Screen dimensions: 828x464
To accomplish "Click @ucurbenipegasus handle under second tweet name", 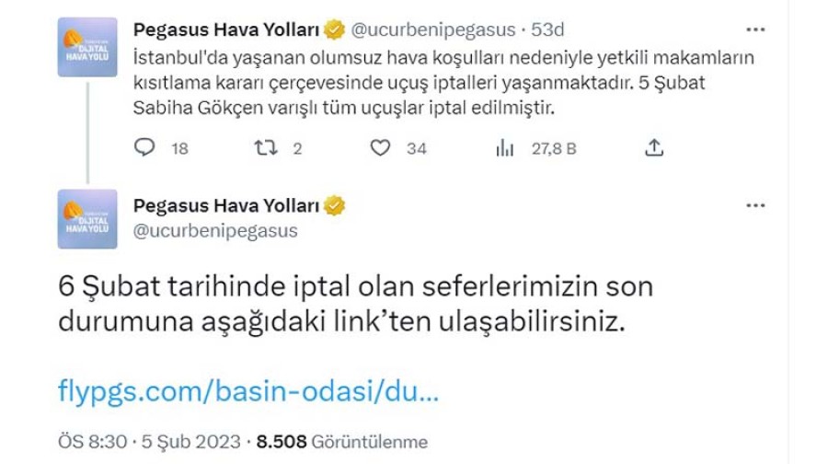I will (215, 231).
